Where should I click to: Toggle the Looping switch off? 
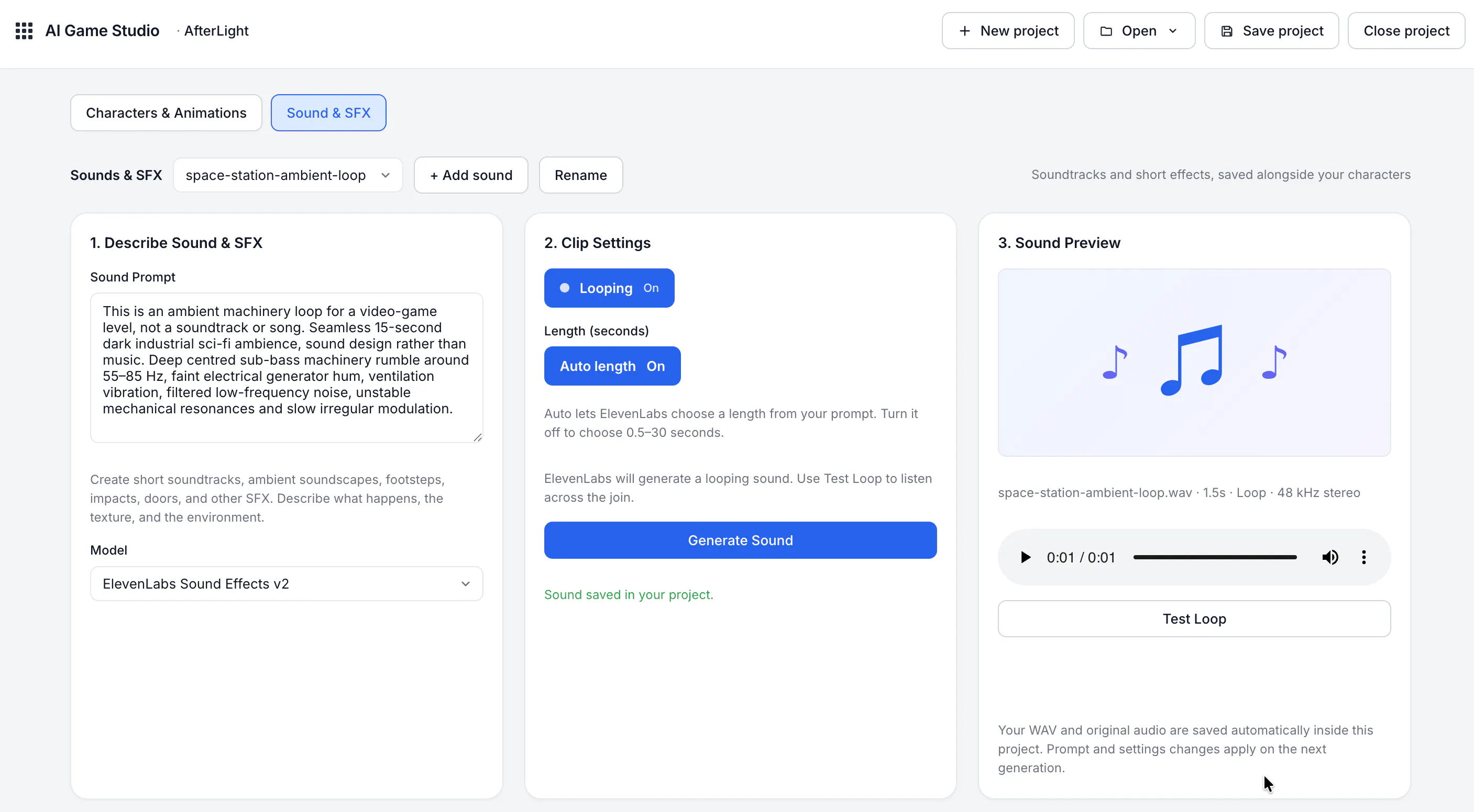[x=609, y=288]
